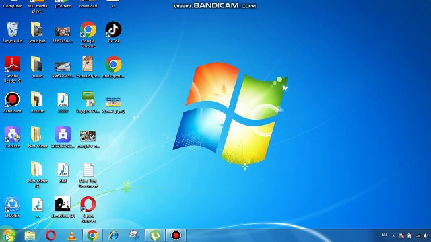431x242 pixels.
Task: Click the tray icon beside the Action Center flag
Action: 409,236
